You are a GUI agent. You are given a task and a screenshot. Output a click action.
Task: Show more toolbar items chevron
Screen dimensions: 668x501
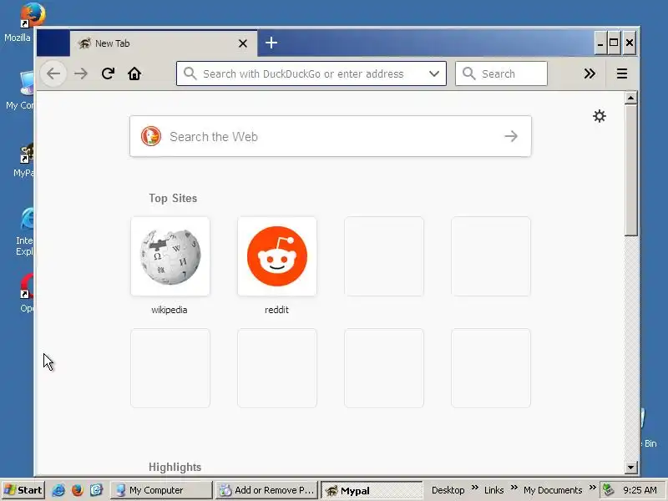(x=590, y=73)
